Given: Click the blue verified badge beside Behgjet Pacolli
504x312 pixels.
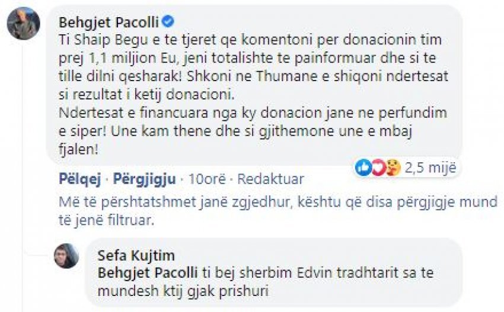Looking at the screenshot, I should (x=168, y=22).
